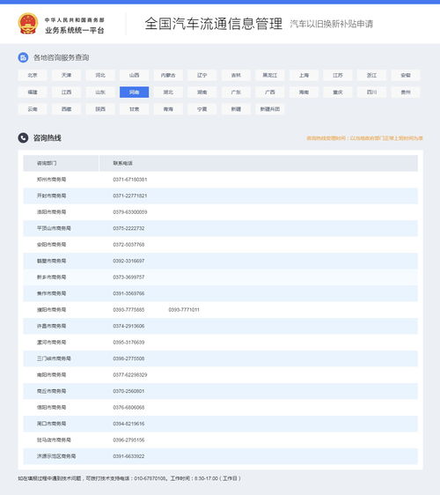This screenshot has width=440, height=495.
Task: Select the 天津 province button
Action: click(66, 75)
